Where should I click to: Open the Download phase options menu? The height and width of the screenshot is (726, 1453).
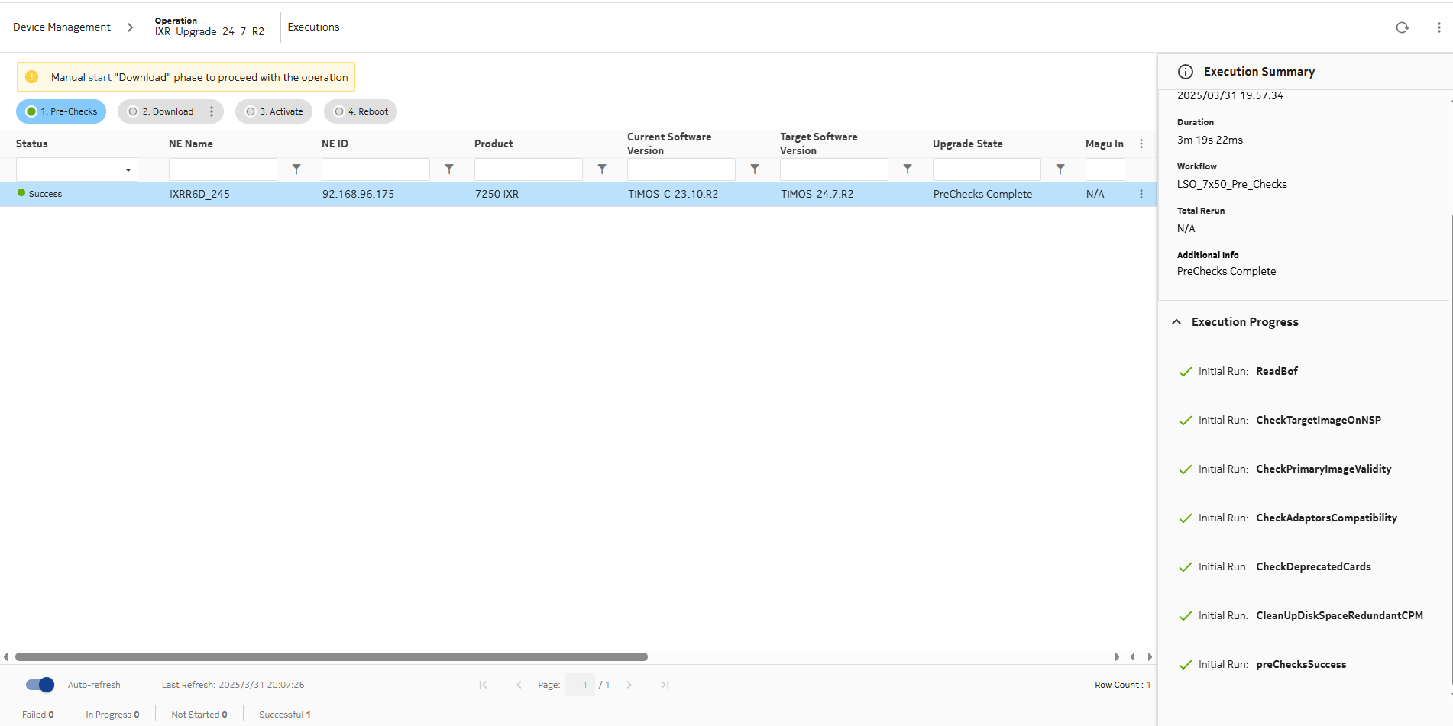tap(212, 111)
